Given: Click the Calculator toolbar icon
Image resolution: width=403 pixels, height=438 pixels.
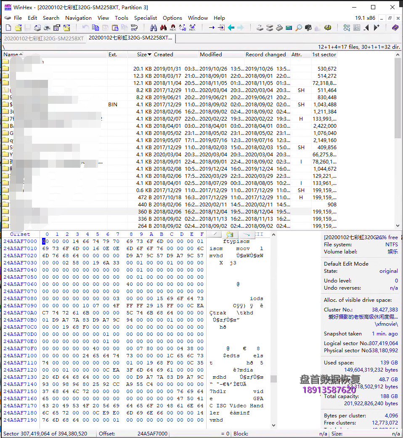Looking at the screenshot, I should (289, 28).
